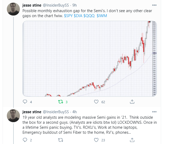Image resolution: width=169 pixels, height=144 pixels.
Task: Retweet the Semi panic buying tweet
Action: point(60,140)
